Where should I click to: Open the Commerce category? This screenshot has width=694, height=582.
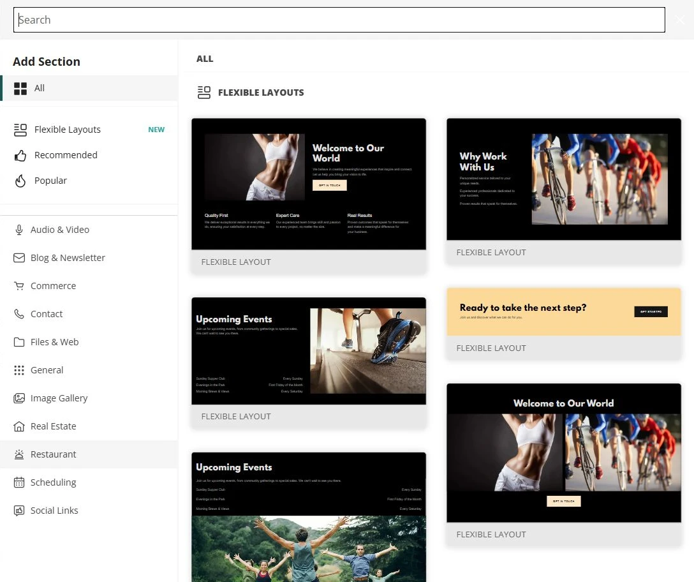pos(89,286)
